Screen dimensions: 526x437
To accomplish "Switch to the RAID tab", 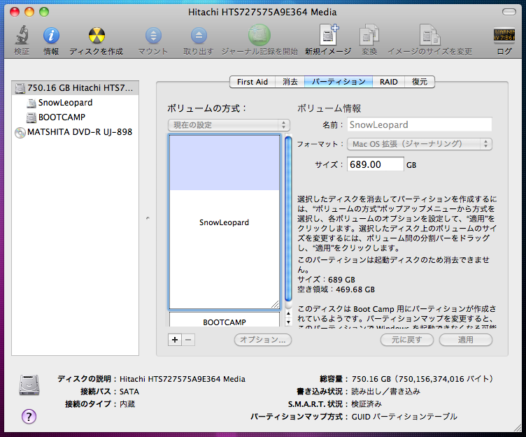I will (388, 82).
